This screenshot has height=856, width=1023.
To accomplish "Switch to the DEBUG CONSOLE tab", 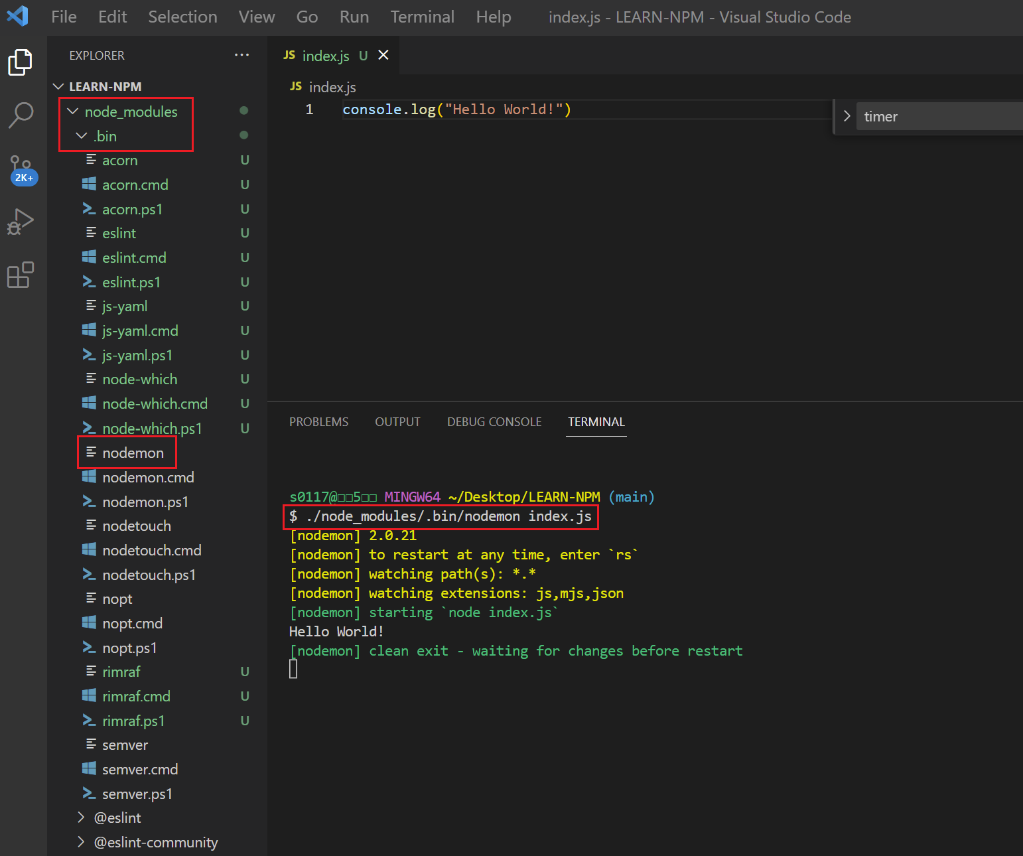I will coord(494,421).
